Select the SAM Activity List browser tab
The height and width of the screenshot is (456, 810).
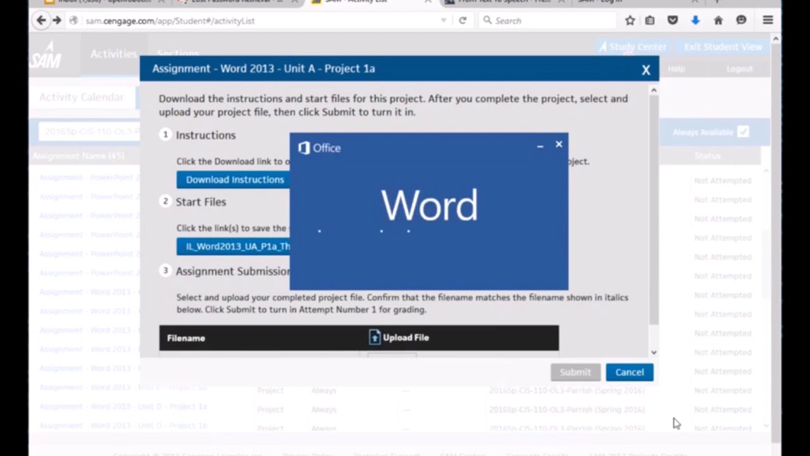point(370,2)
